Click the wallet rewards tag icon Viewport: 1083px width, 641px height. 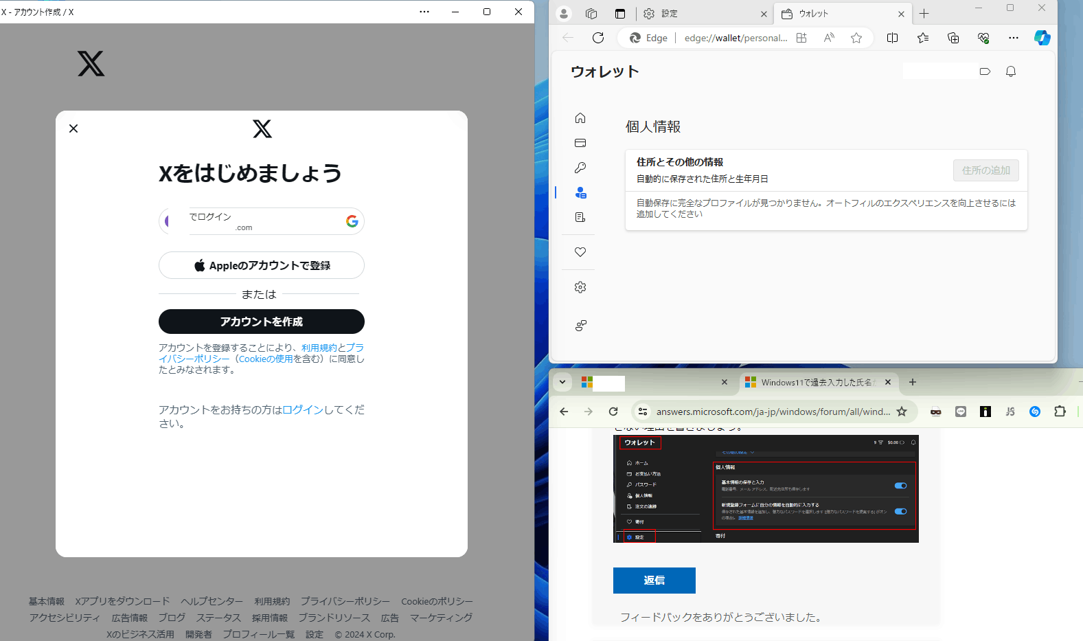click(x=985, y=71)
